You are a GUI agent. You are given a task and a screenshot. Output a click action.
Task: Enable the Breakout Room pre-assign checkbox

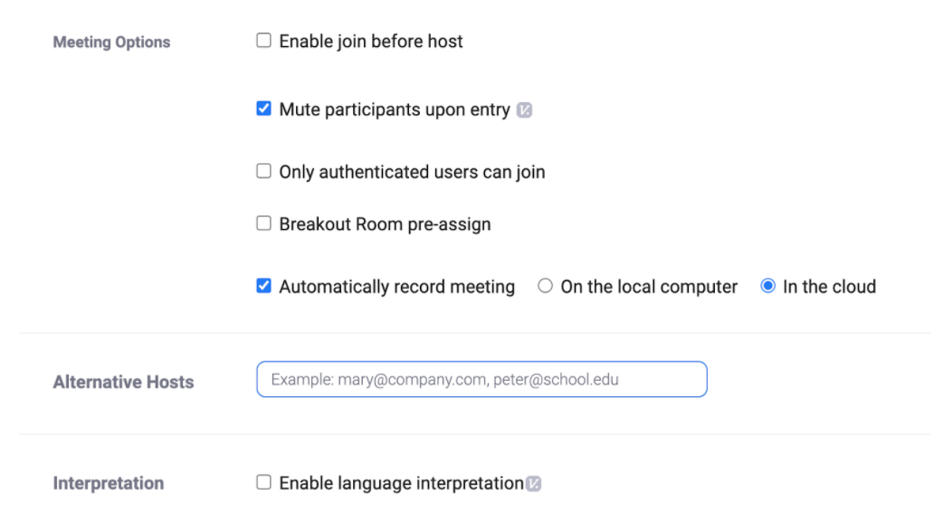coord(263,223)
